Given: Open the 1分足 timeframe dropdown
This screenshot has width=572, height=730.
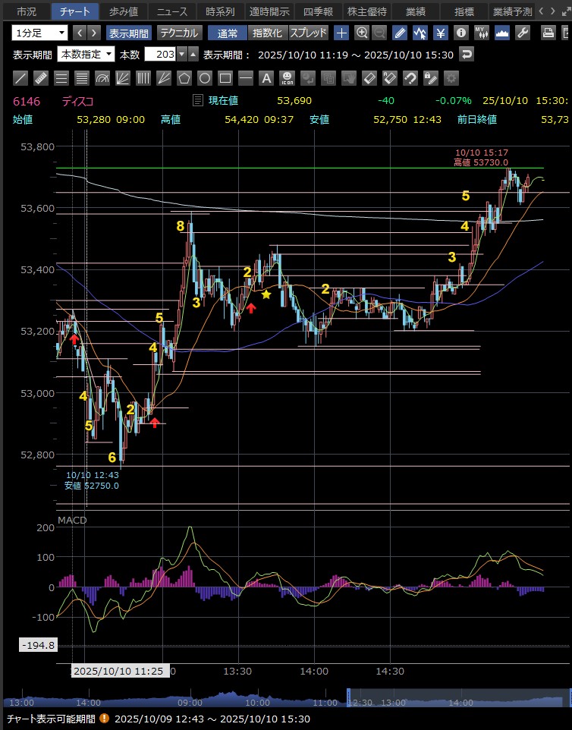Looking at the screenshot, I should click(39, 33).
